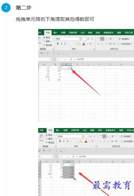Open name box dropdown arrow in first Excel image
Screen dimensions: 134x196
[50, 59]
